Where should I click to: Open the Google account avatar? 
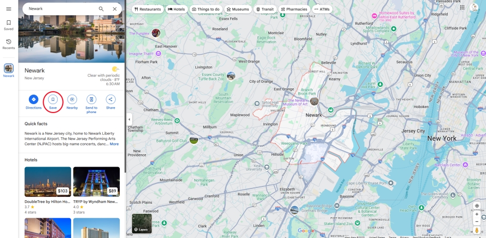point(474,7)
